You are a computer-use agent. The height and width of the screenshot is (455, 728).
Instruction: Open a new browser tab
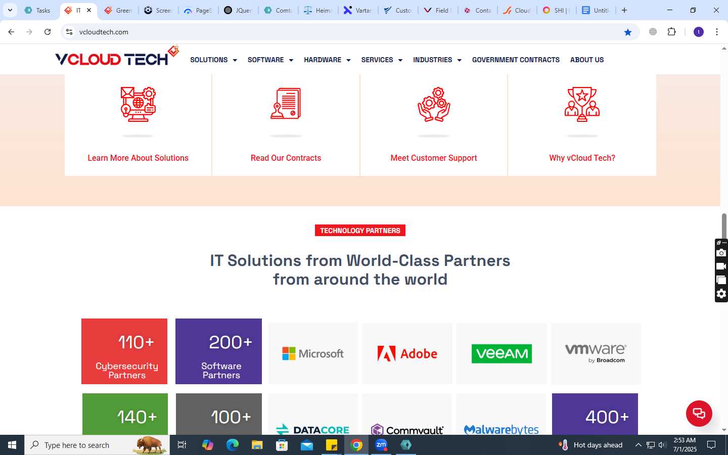(624, 10)
